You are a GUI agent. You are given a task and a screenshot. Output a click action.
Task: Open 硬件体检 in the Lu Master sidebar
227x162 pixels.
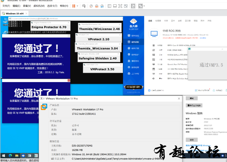point(133,35)
